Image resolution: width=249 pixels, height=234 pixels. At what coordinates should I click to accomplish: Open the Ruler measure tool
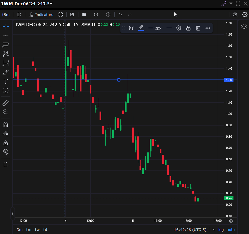pyautogui.click(x=5, y=103)
